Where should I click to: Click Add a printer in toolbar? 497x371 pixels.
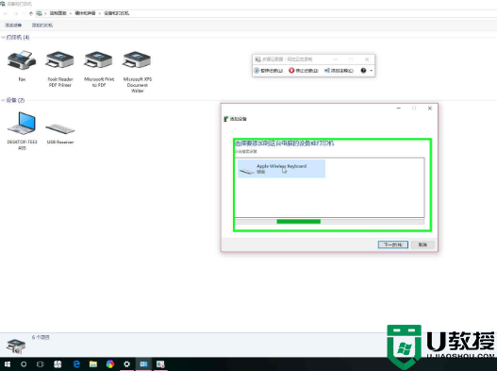42,25
